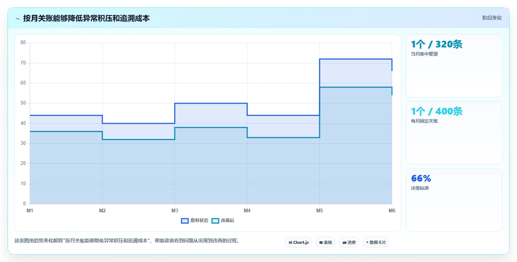
Task: Click the 80 y-axis tick label
Action: tap(23, 43)
